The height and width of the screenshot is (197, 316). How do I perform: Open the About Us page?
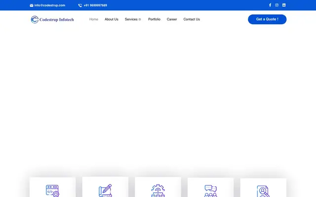point(112,19)
